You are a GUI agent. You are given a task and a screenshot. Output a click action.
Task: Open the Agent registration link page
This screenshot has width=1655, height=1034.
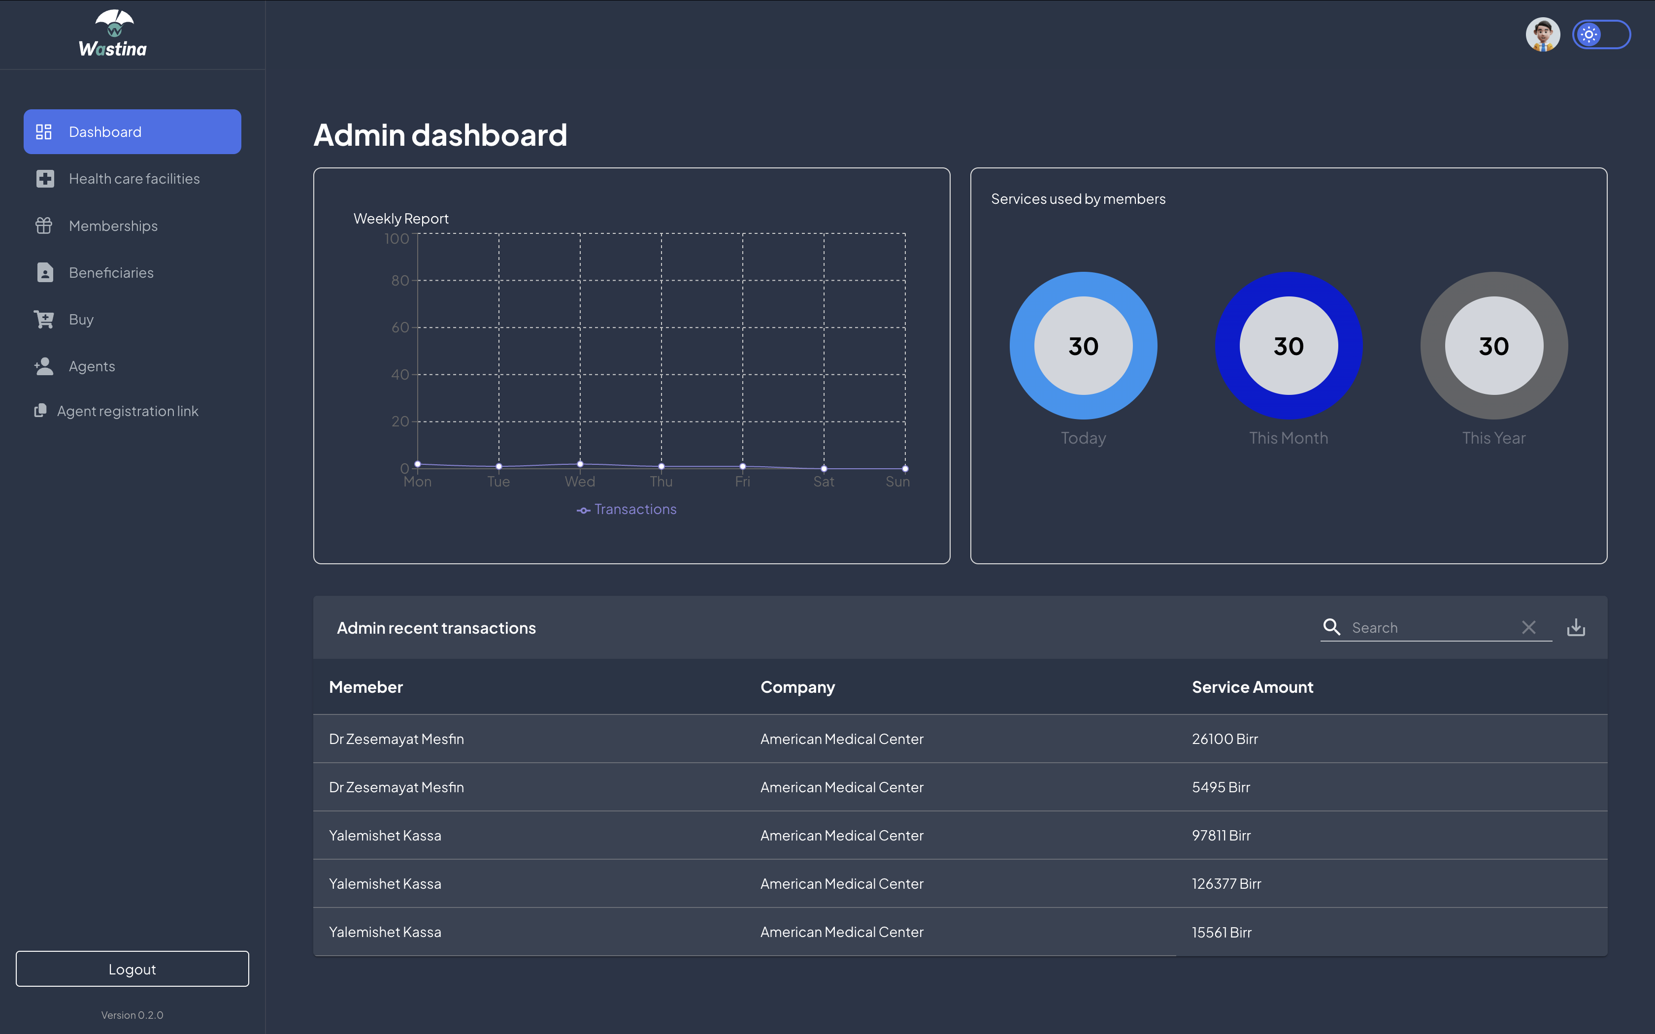(x=127, y=410)
